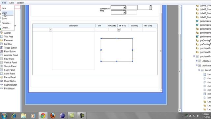Choose the Password widget icon

coord(1,40)
